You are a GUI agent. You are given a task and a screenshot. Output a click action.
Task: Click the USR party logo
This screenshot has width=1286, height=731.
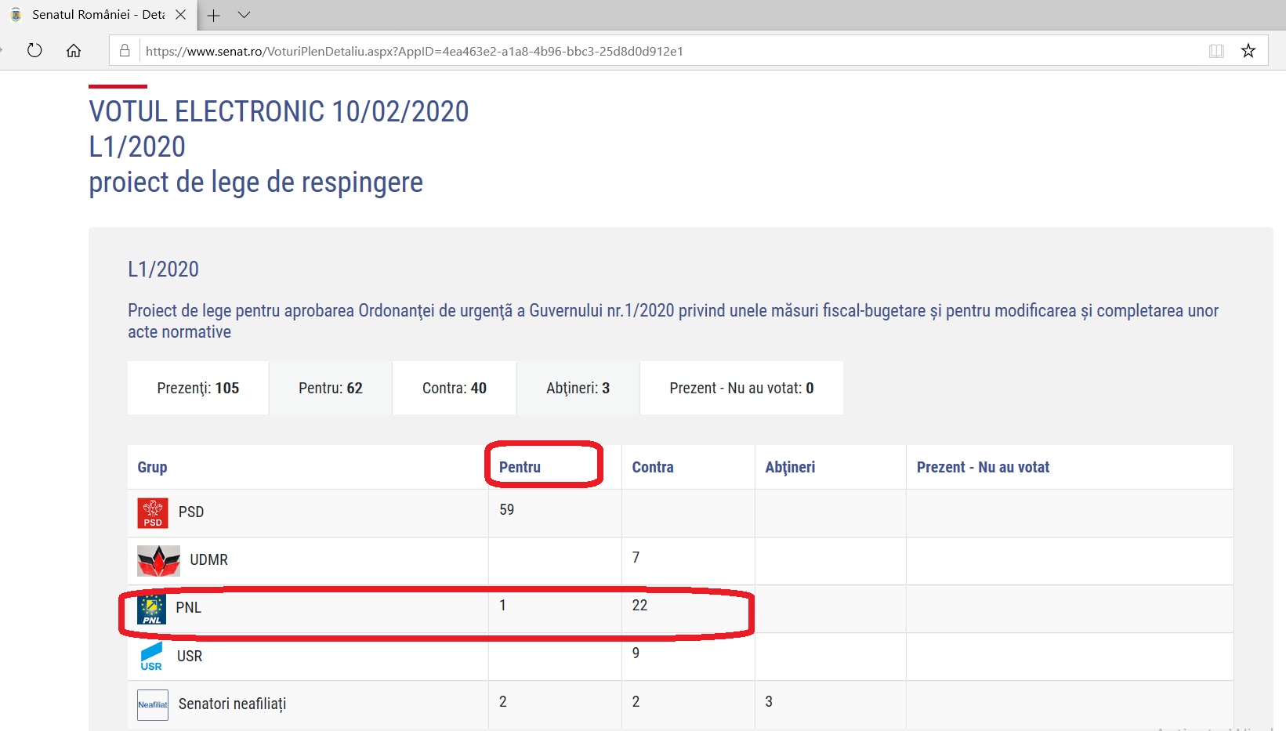tap(151, 657)
